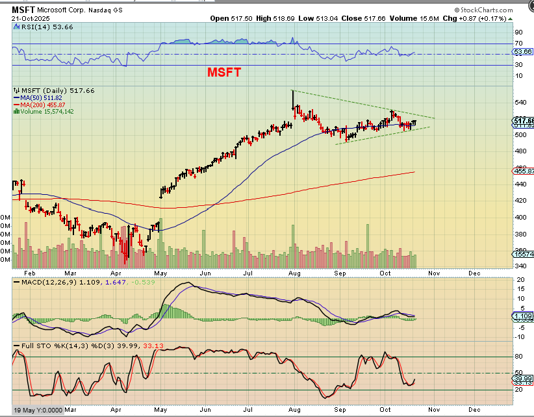This screenshot has width=534, height=417.
Task: Click the High 518.69 value
Action: (275, 18)
